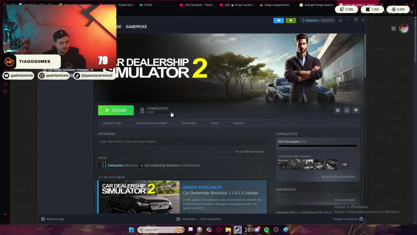417x235 pixels.
Task: Select third achievement thumbnail to unlock
Action: tap(308, 164)
